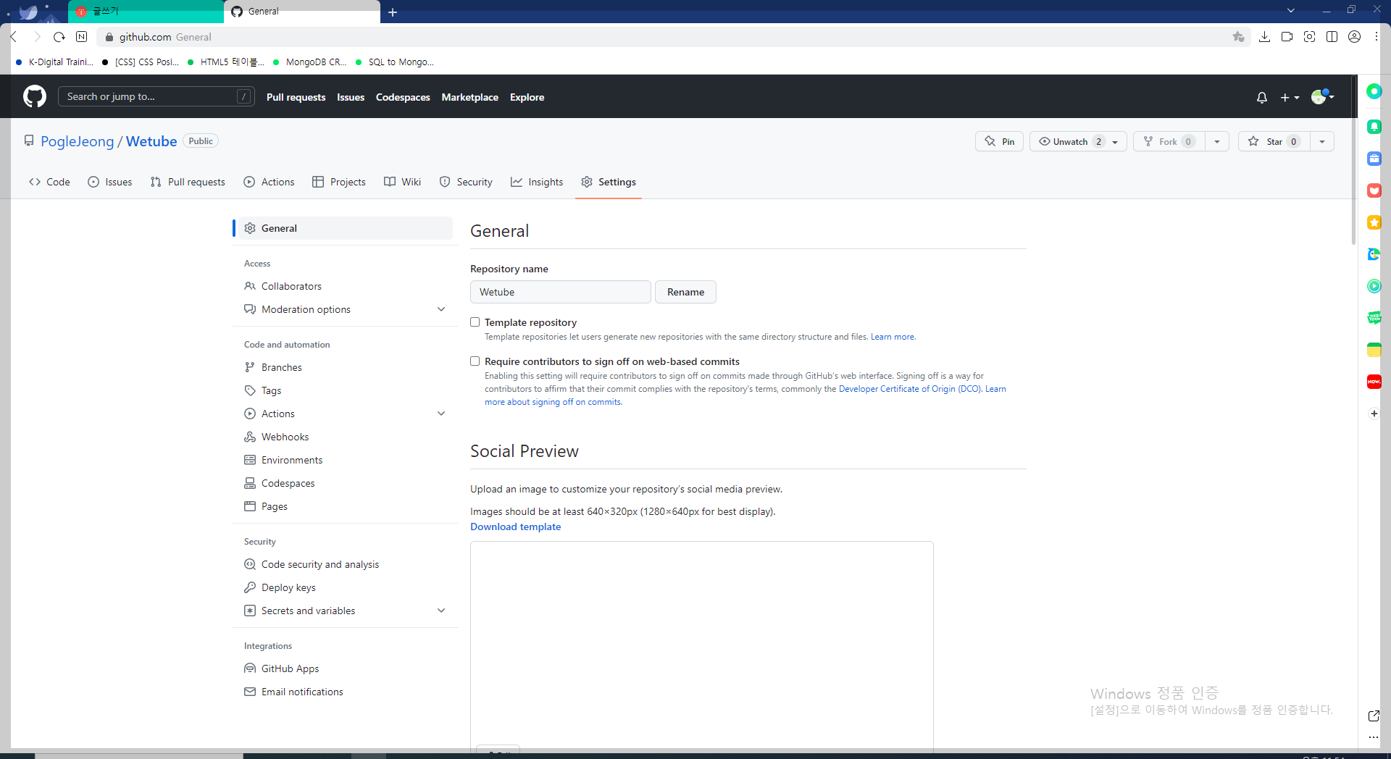The image size is (1391, 759).
Task: Open Explore in top navigation
Action: click(x=527, y=97)
